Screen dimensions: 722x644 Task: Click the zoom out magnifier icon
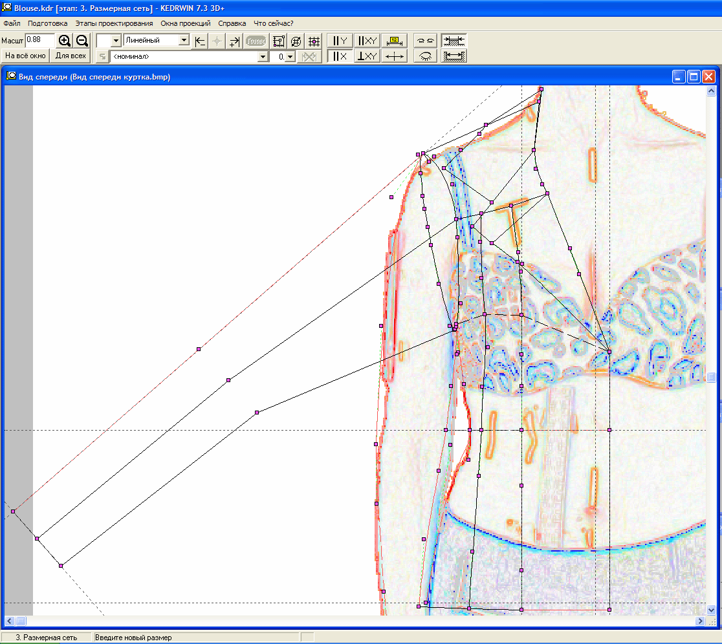(x=82, y=41)
